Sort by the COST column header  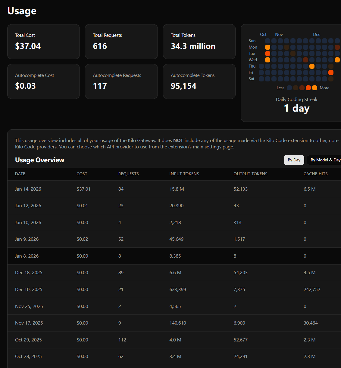pos(82,174)
